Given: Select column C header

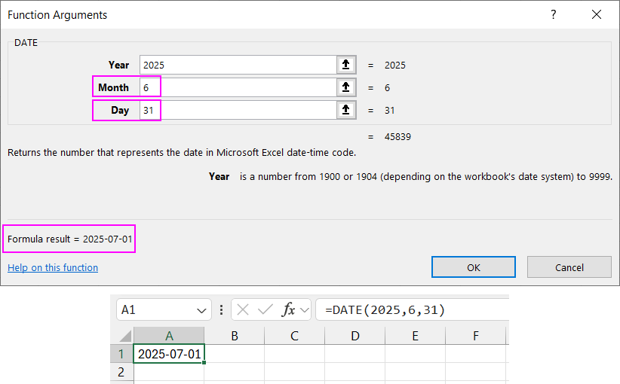Looking at the screenshot, I should 294,336.
